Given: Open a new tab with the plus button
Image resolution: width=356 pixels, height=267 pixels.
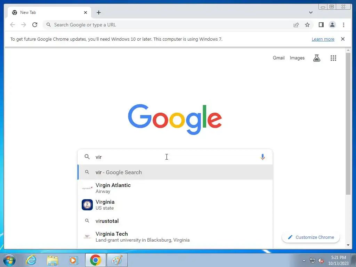Looking at the screenshot, I should [x=98, y=13].
